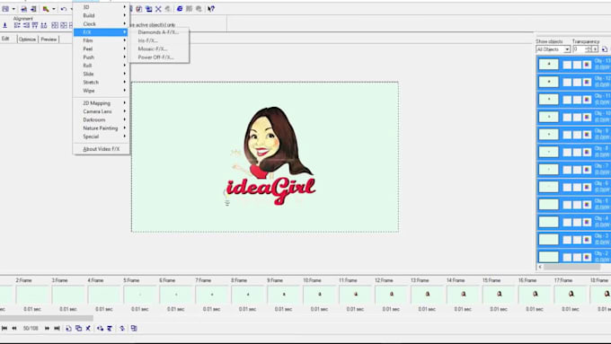This screenshot has width=611, height=344.
Task: Select the Camera Lens menu entry
Action: [x=102, y=111]
